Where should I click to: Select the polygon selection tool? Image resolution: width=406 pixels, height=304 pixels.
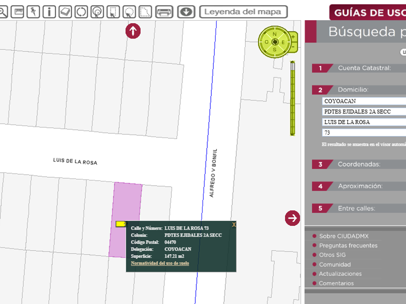(x=145, y=12)
